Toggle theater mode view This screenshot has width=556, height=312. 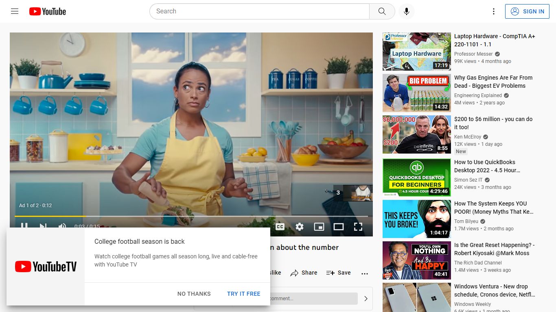point(339,227)
